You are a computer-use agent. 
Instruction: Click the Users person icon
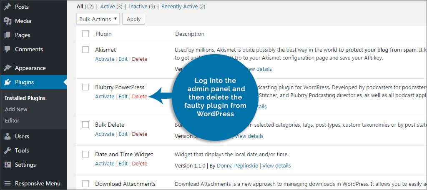click(8, 136)
